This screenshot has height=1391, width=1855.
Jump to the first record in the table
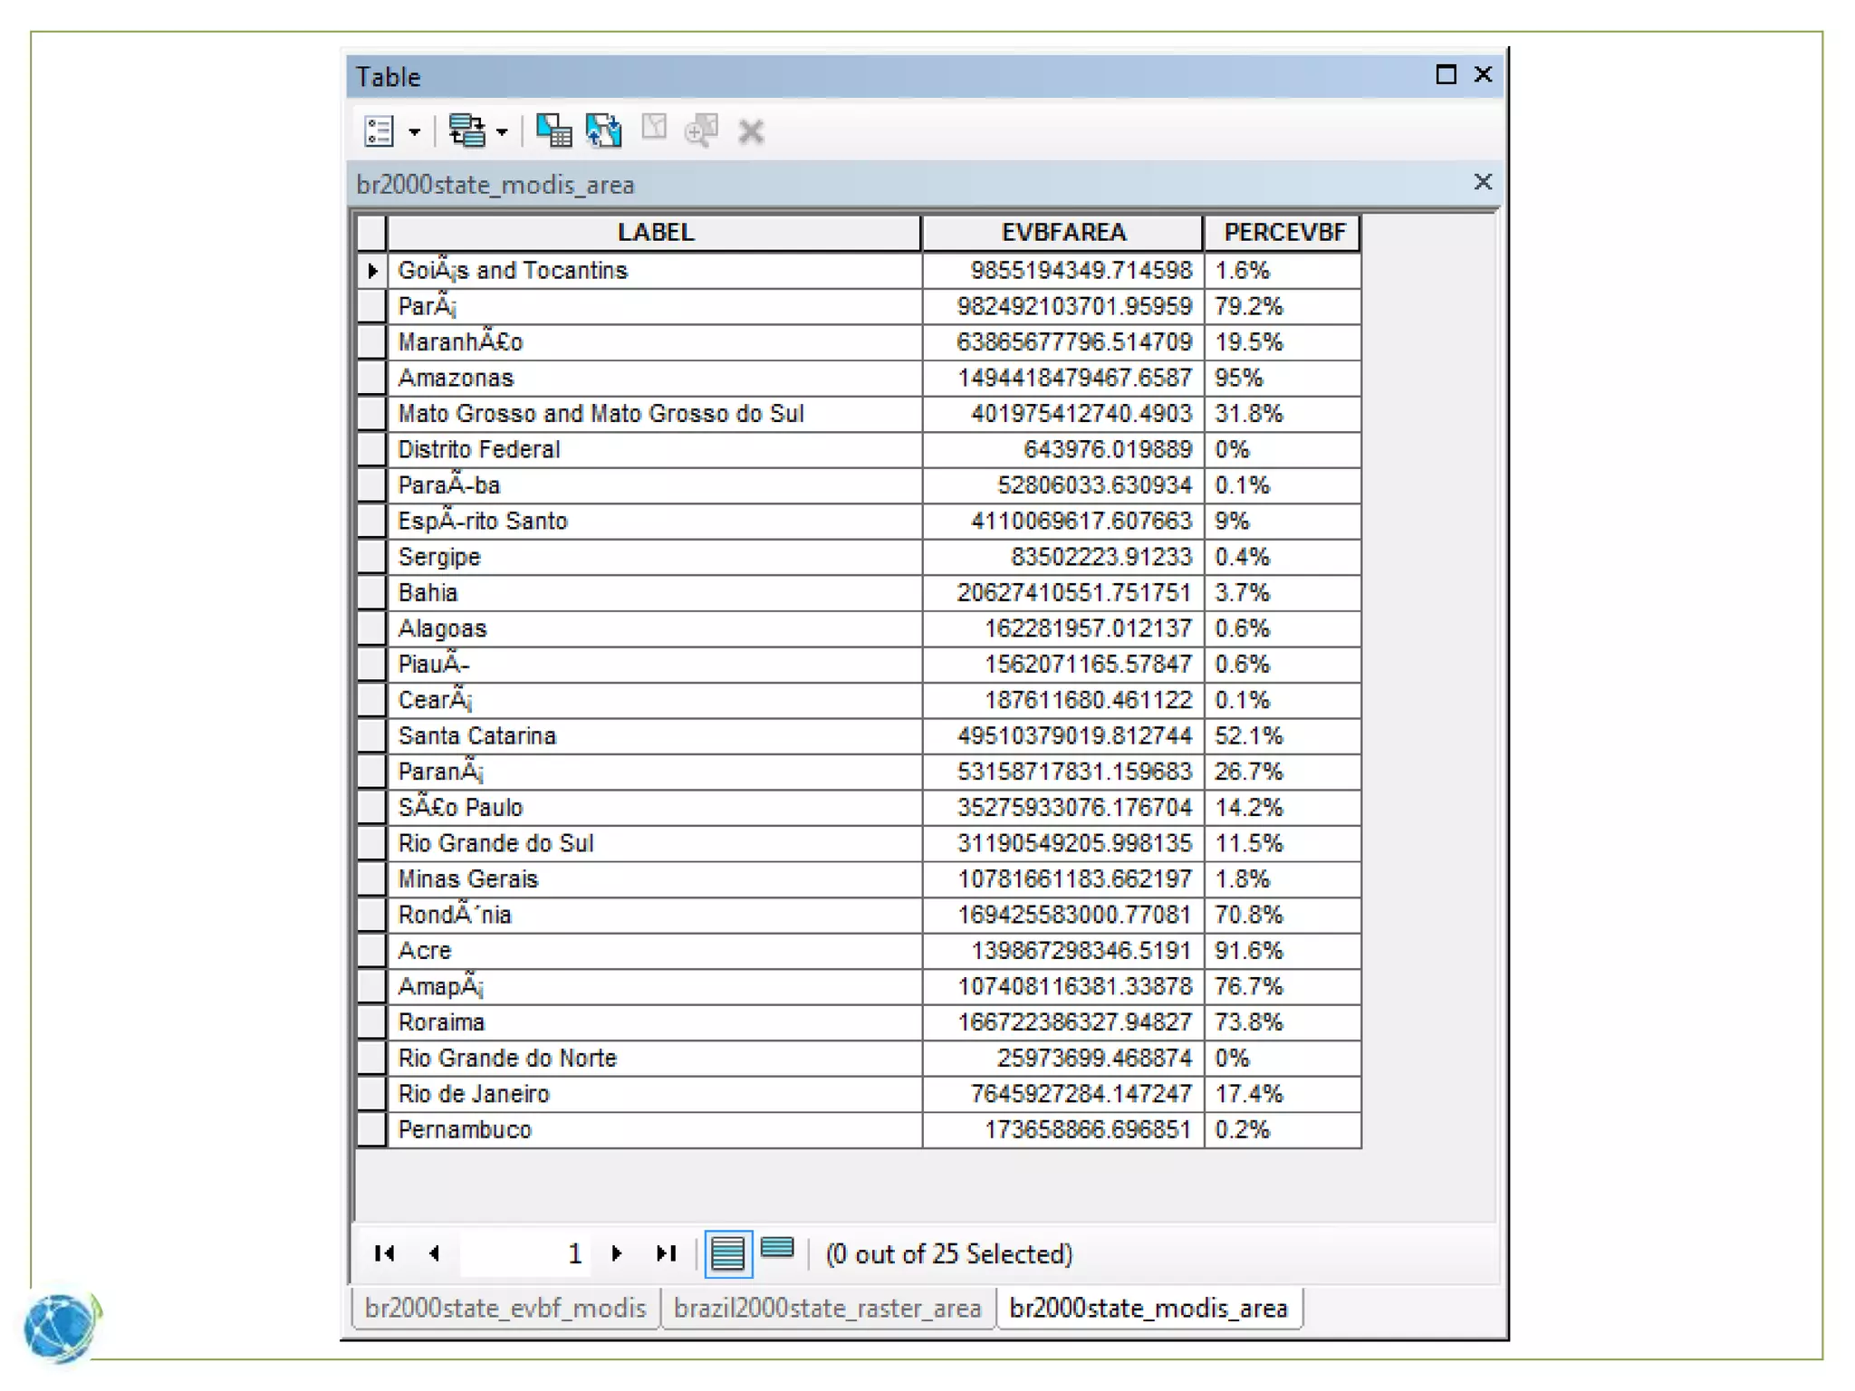point(384,1253)
